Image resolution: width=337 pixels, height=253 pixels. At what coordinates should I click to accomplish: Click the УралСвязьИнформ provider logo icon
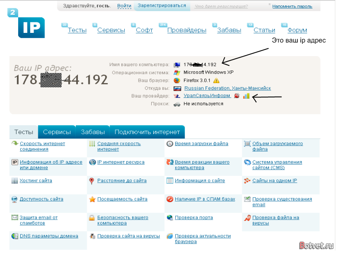[177, 96]
